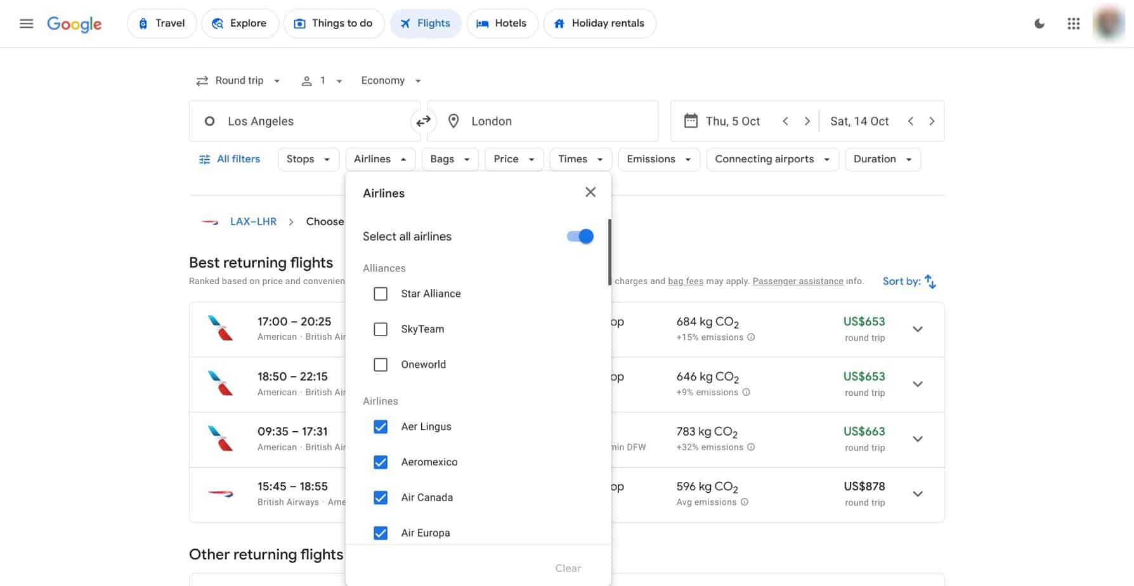Switch to the Hotels tab
Screen dimensions: 1134x586
(502, 23)
